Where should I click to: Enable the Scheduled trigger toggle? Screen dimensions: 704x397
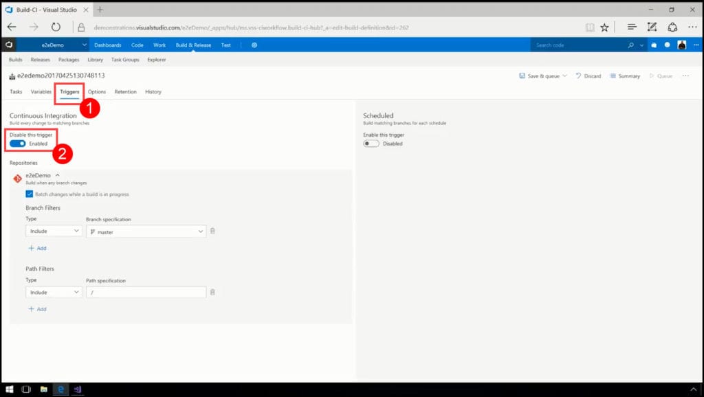371,144
